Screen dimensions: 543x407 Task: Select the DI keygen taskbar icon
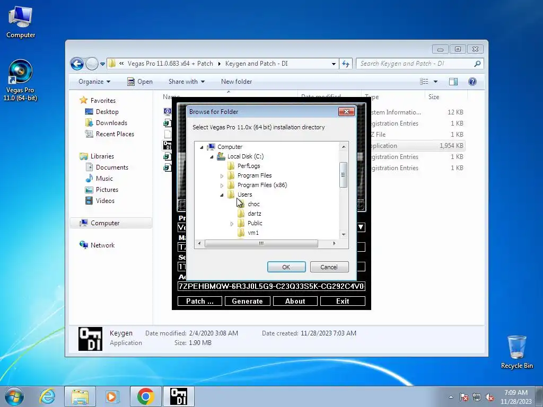(179, 396)
